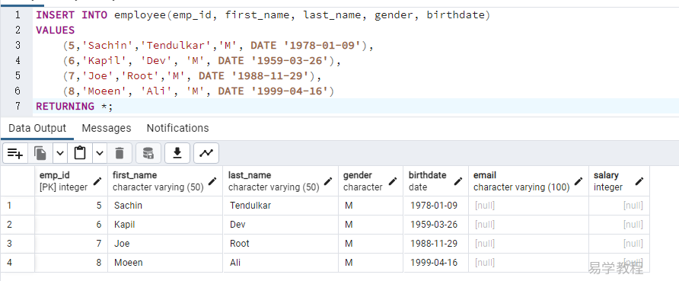Click the 'Tendulkar' last_name cell
This screenshot has width=679, height=281.
click(281, 206)
